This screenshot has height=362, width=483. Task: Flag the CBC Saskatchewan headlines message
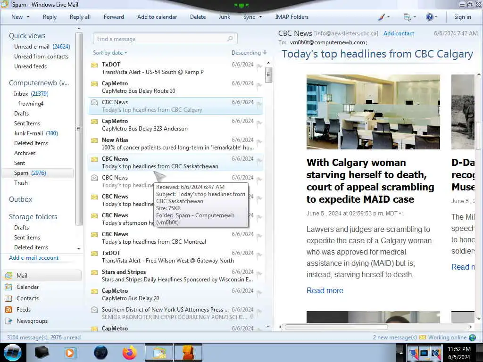coord(259,161)
